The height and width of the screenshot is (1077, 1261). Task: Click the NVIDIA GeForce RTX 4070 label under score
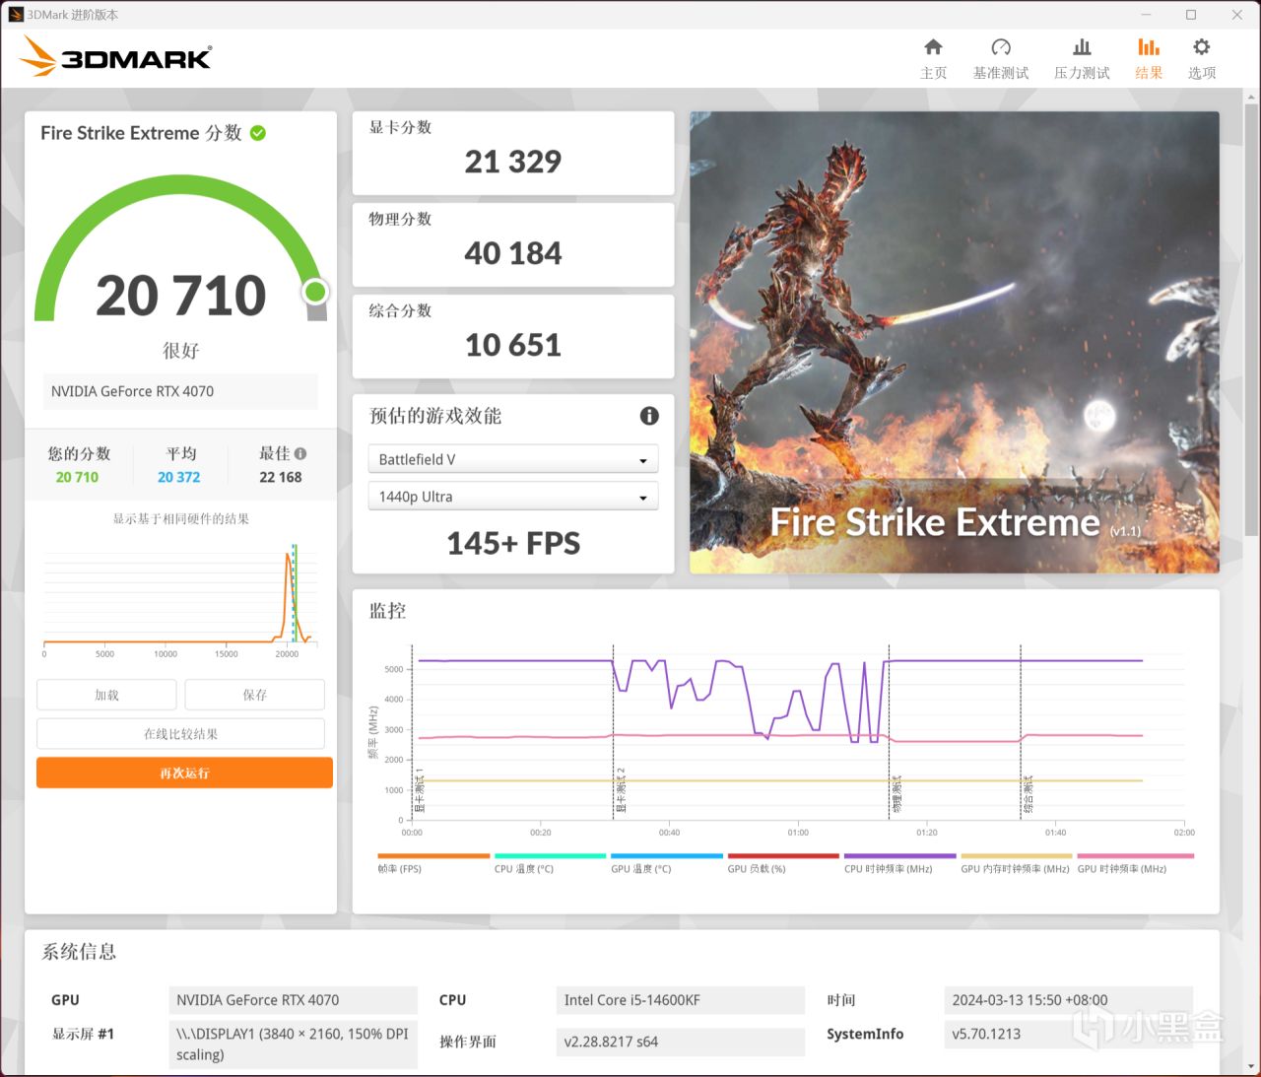click(180, 391)
